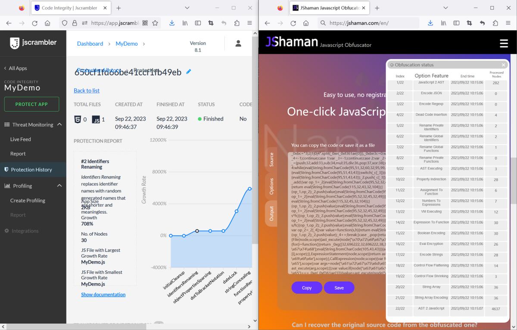The width and height of the screenshot is (517, 330).
Task: Open Firefox downloads on the left window
Action: point(172,23)
